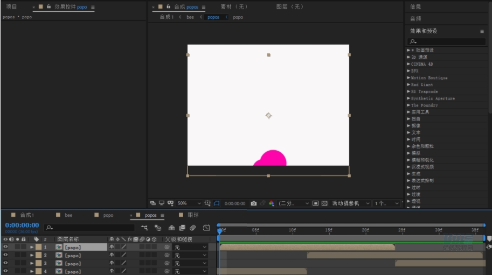Viewport: 492px width, 275px height.
Task: Click the Draft 3D icon in timeline
Action: (x=158, y=228)
